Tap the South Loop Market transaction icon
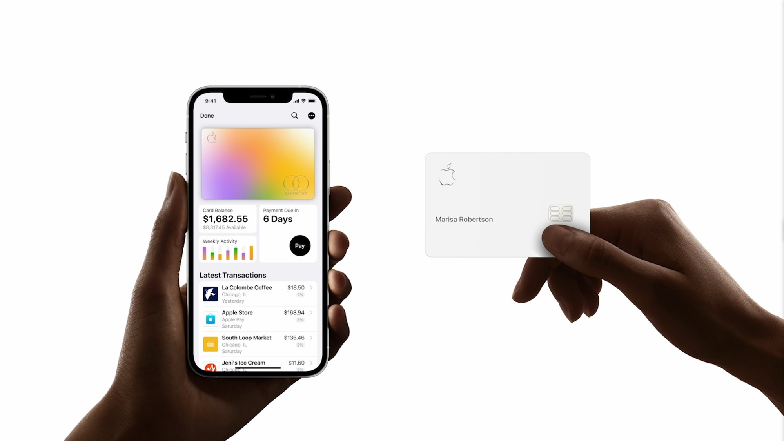 coord(210,343)
